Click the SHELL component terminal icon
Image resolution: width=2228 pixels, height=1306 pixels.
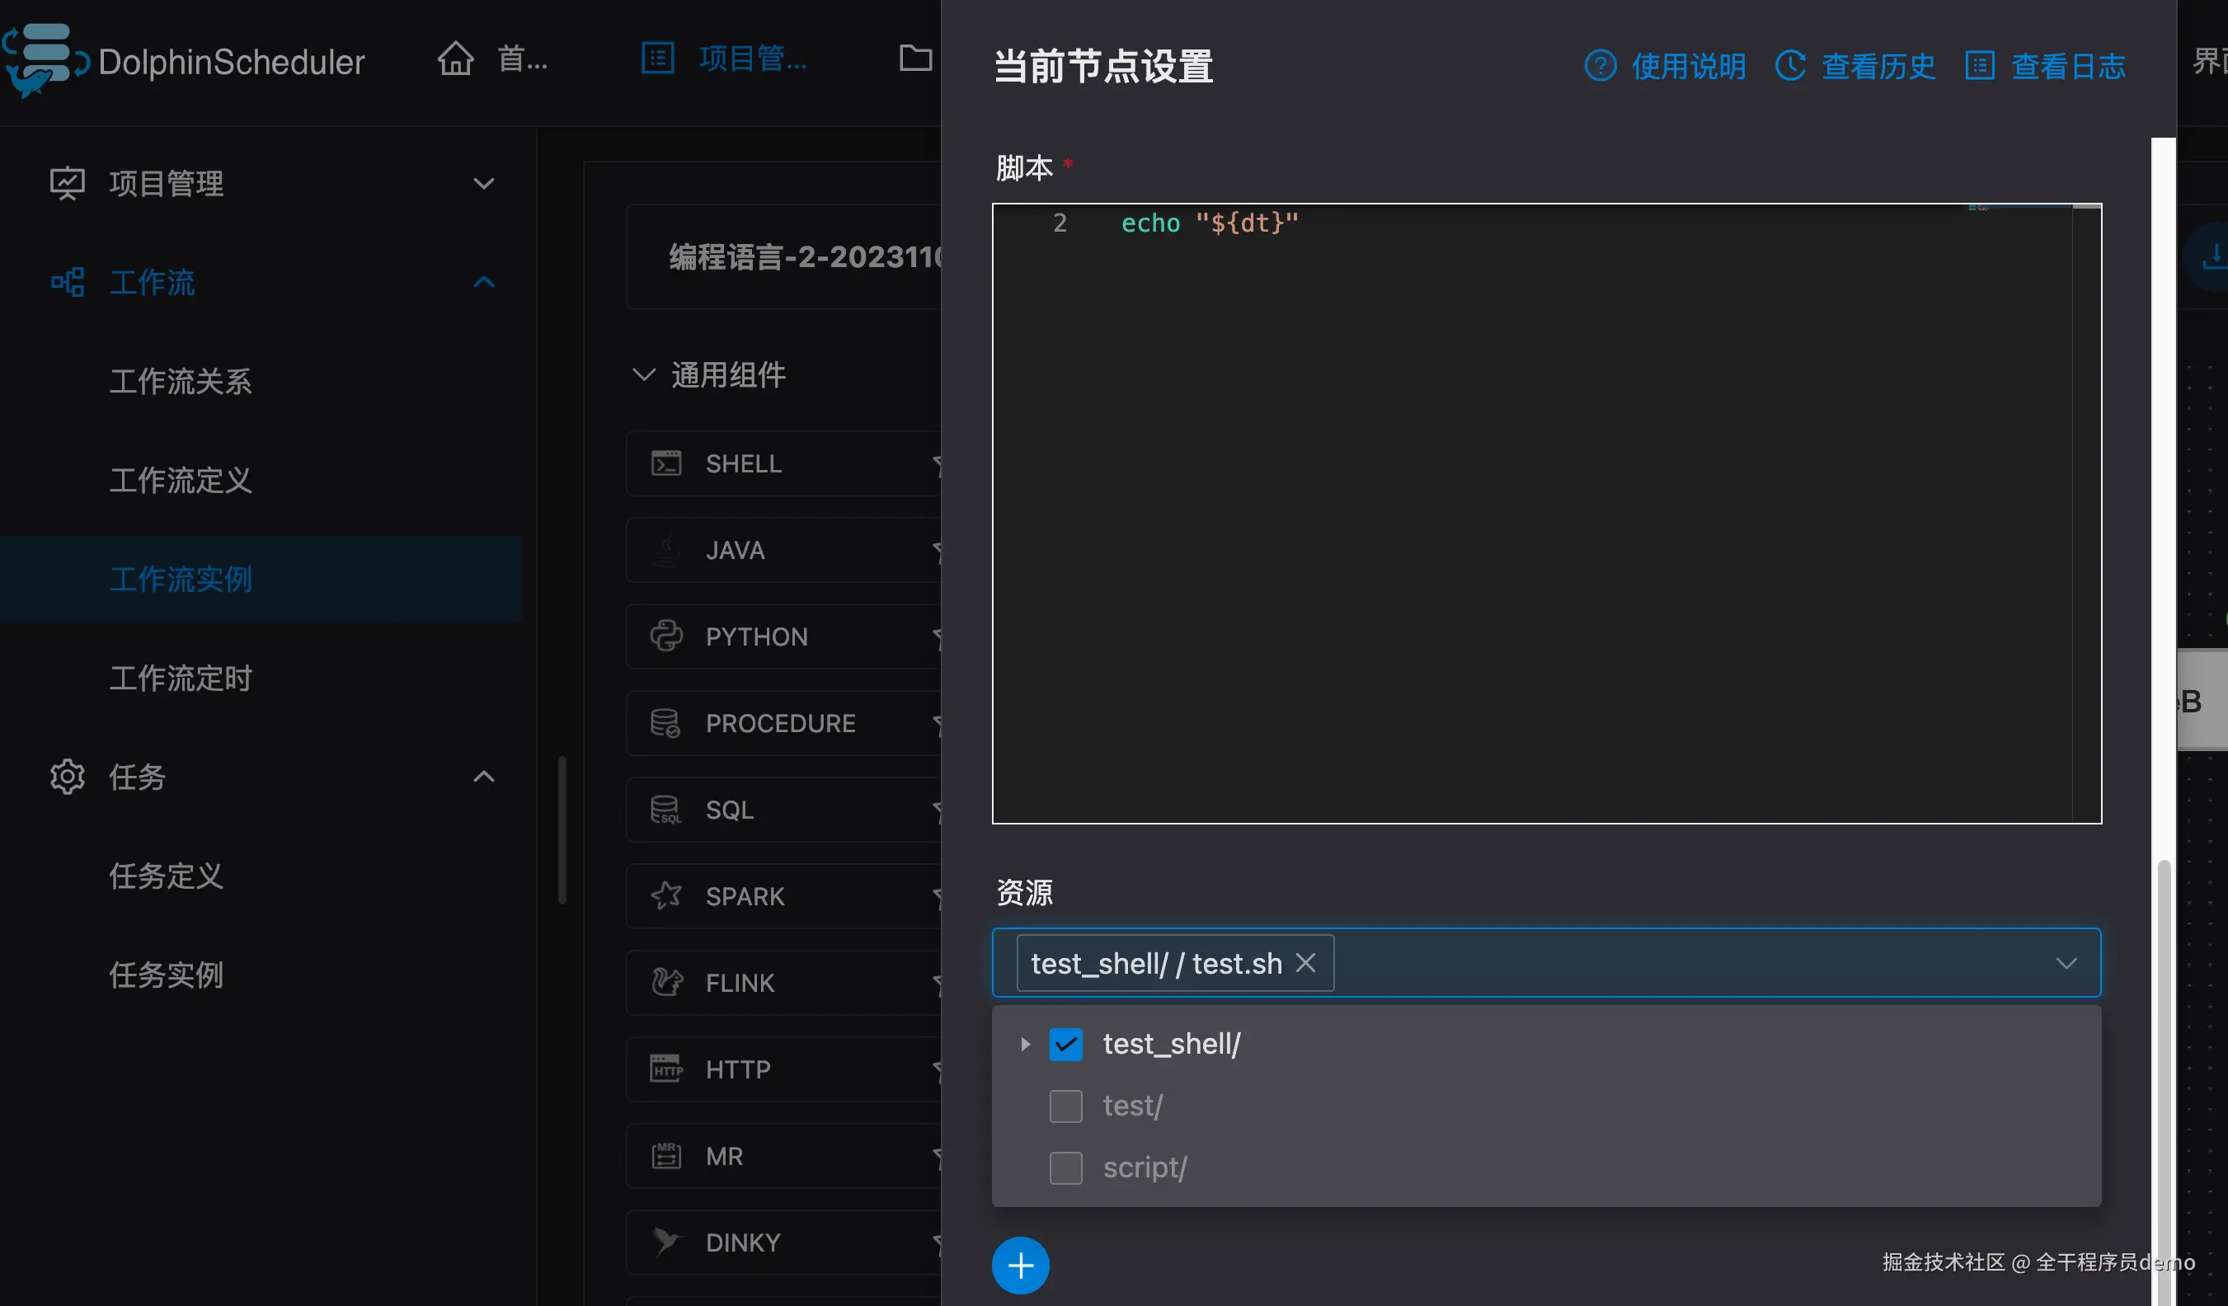(665, 463)
